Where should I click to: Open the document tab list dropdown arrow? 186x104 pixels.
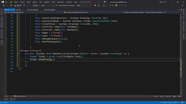(x=179, y=10)
